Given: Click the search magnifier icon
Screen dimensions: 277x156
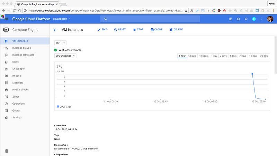Looking at the screenshot, I should (106, 19).
